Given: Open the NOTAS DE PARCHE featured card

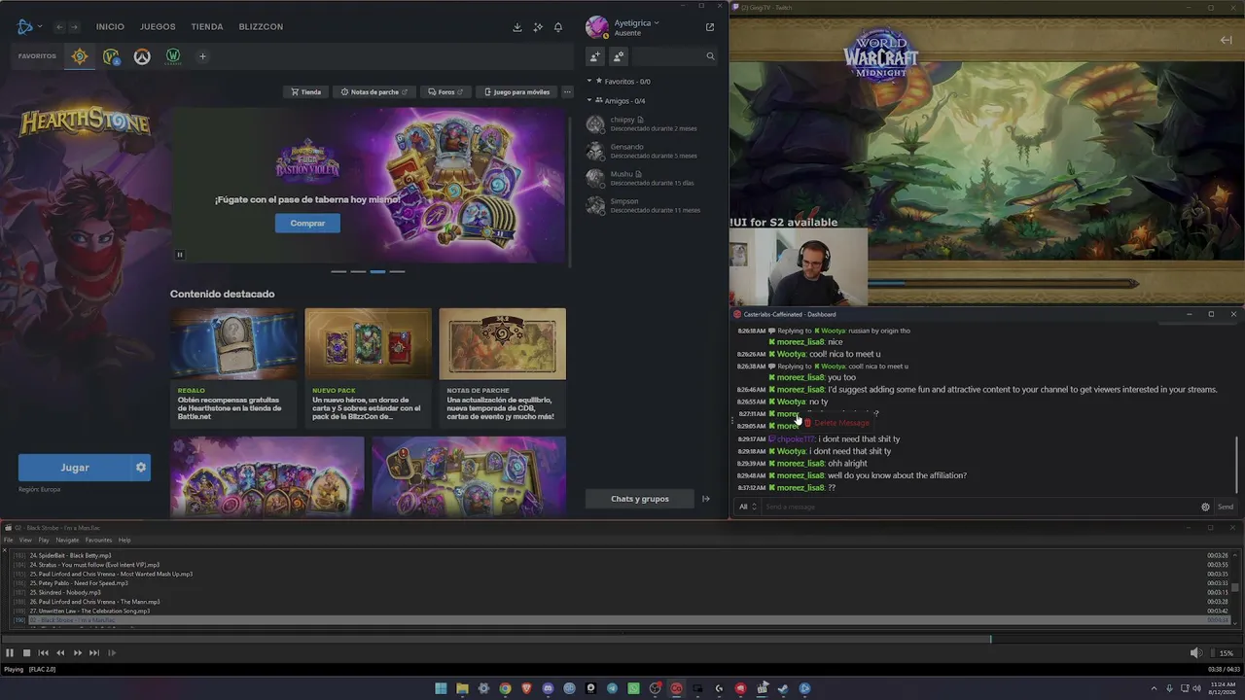Looking at the screenshot, I should (x=502, y=367).
